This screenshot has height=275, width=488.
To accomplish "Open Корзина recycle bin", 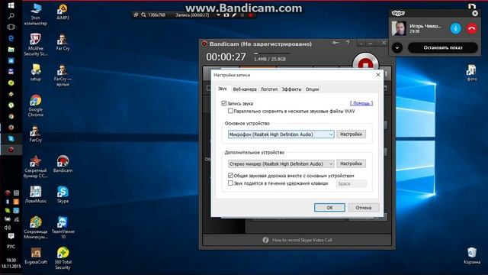I will pos(472,256).
